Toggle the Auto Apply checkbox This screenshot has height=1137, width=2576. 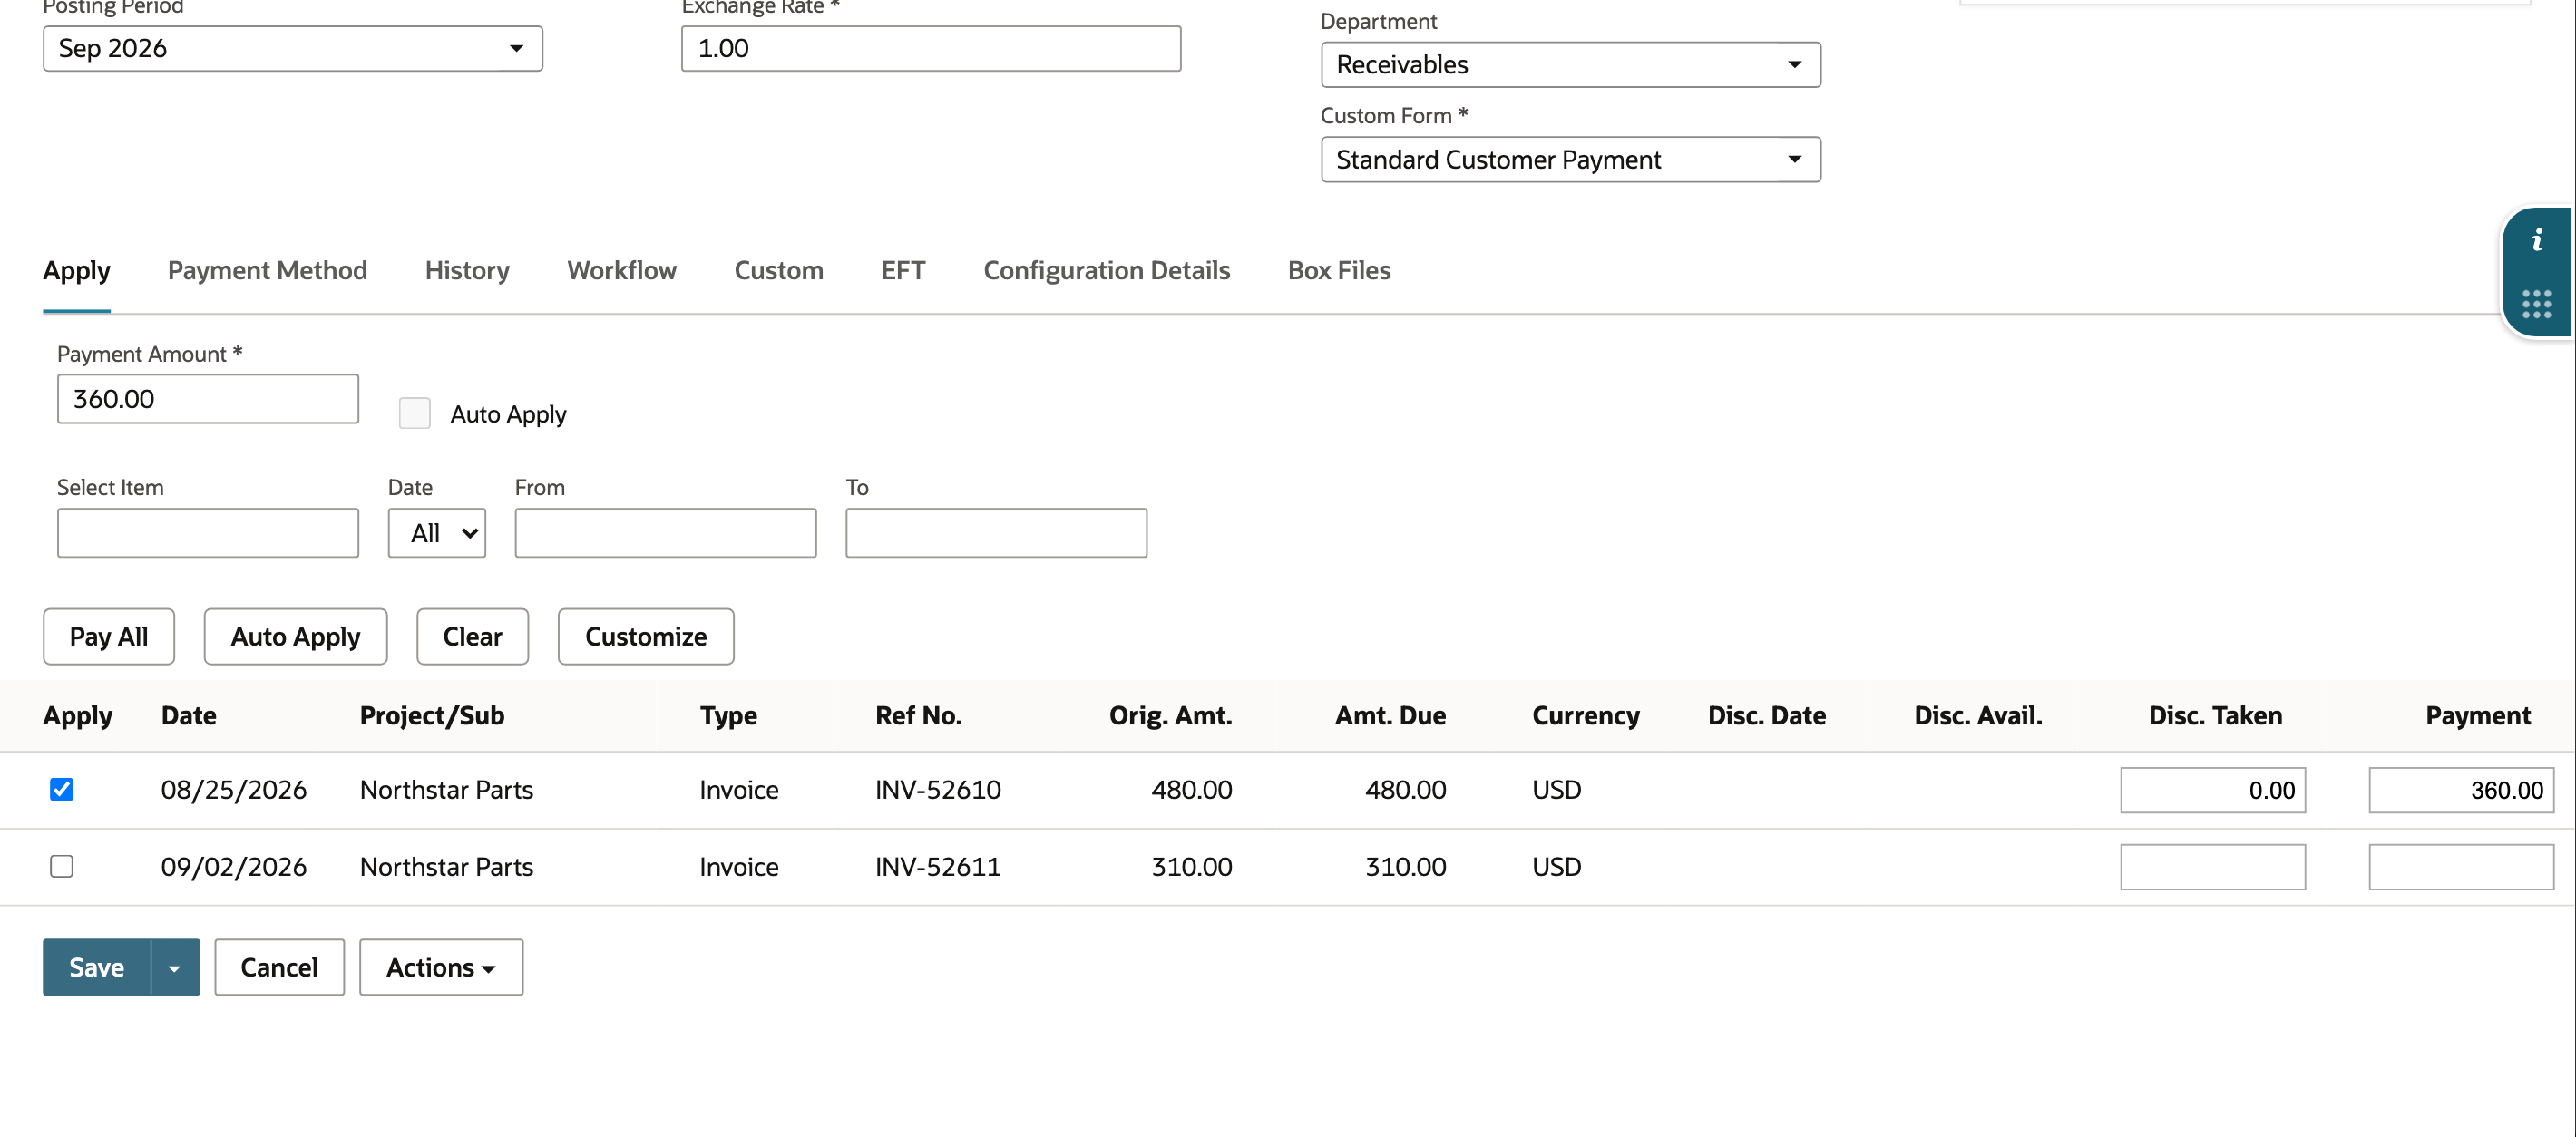(x=414, y=413)
